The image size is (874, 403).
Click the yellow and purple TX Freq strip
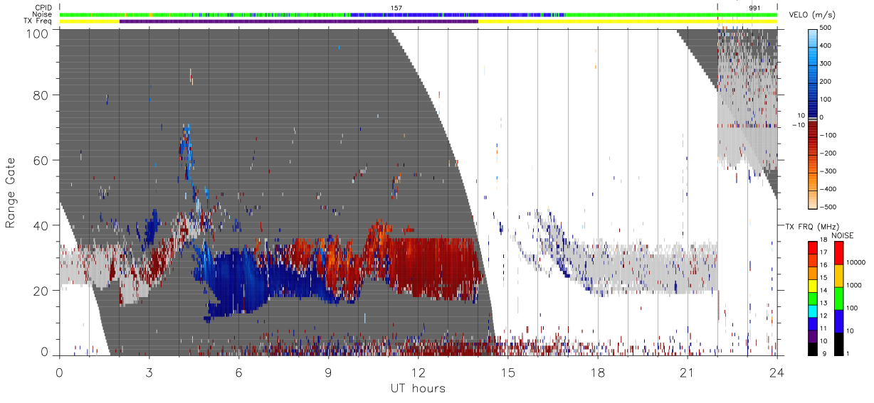[418, 21]
